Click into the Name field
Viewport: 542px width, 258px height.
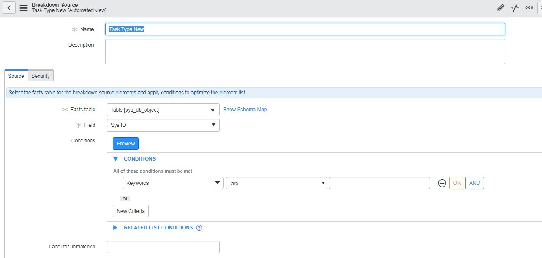pos(305,29)
